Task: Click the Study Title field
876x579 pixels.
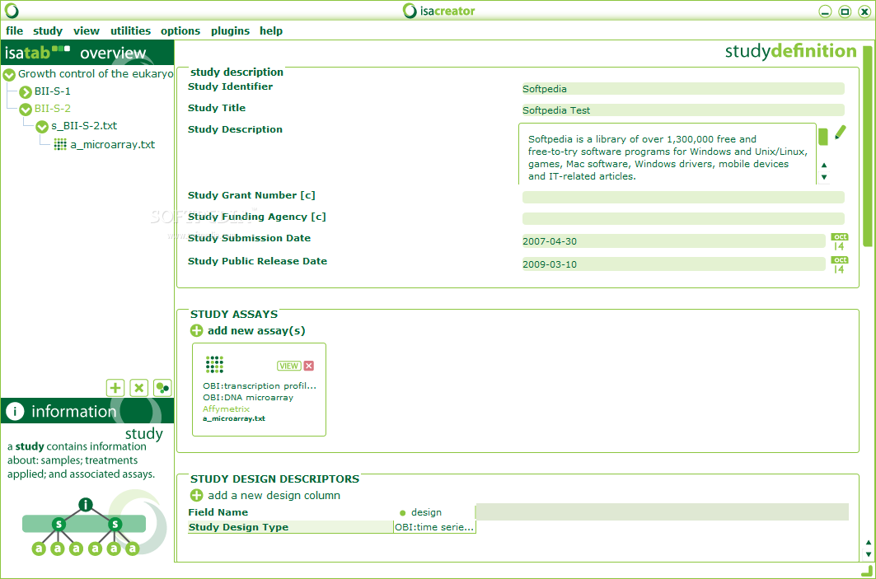Action: click(682, 110)
